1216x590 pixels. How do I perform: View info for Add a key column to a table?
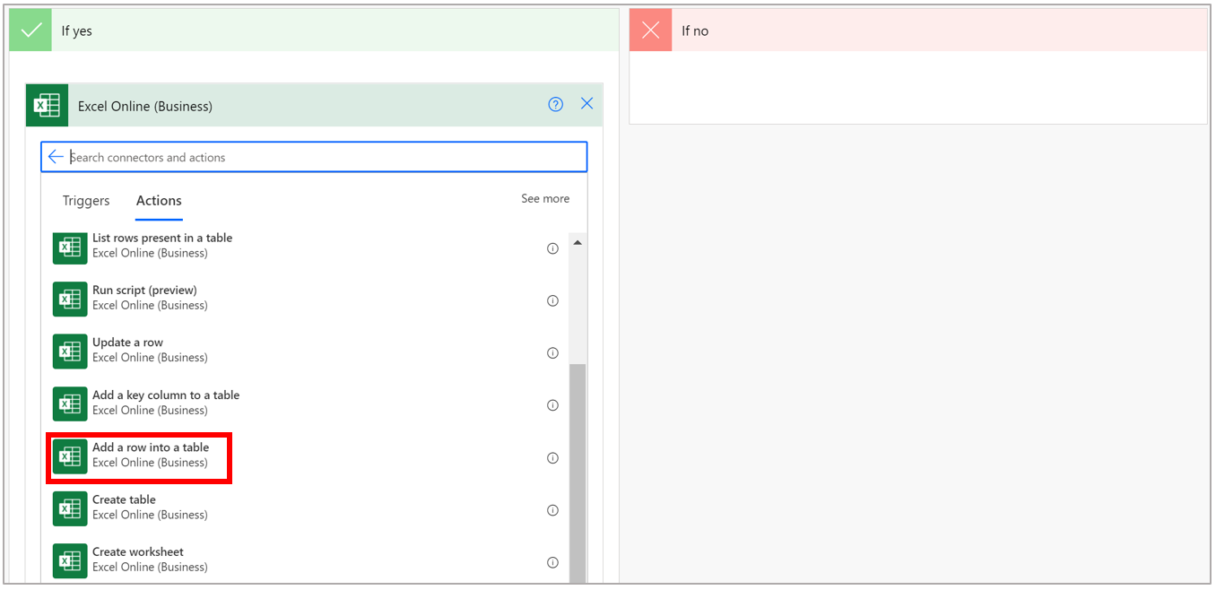point(552,404)
